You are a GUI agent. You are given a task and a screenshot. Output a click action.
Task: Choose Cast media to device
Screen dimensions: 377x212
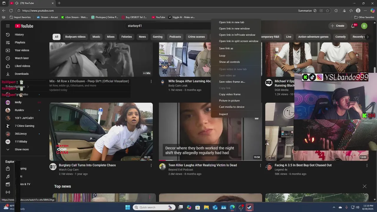tap(232, 107)
